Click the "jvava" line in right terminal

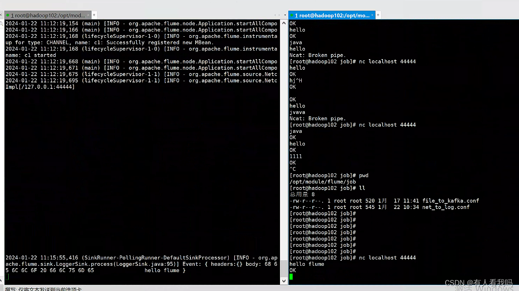click(297, 112)
